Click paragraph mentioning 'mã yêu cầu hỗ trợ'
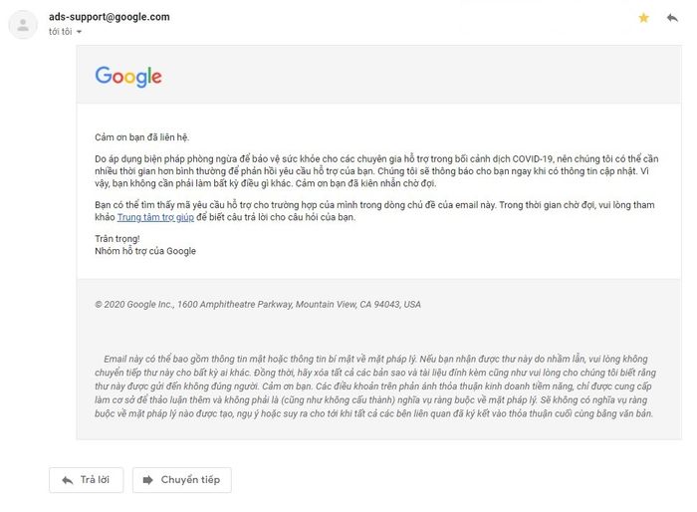 point(374,211)
